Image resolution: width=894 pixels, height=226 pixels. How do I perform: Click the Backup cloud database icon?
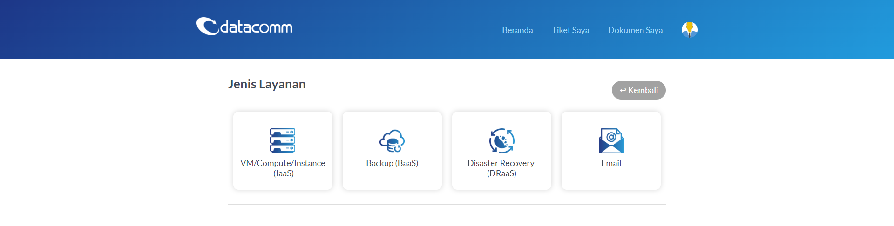point(392,141)
